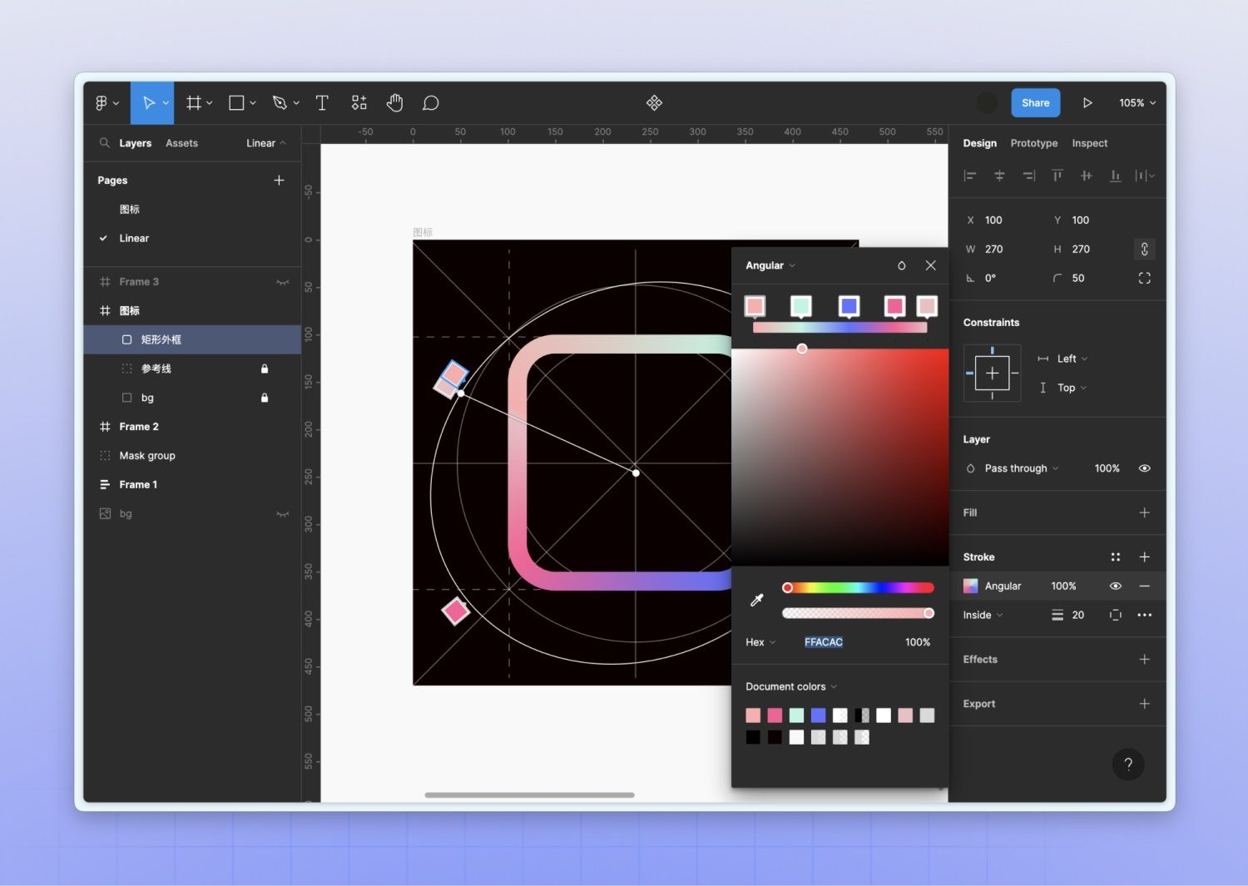Open advanced stroke options ellipsis

pyautogui.click(x=1145, y=616)
